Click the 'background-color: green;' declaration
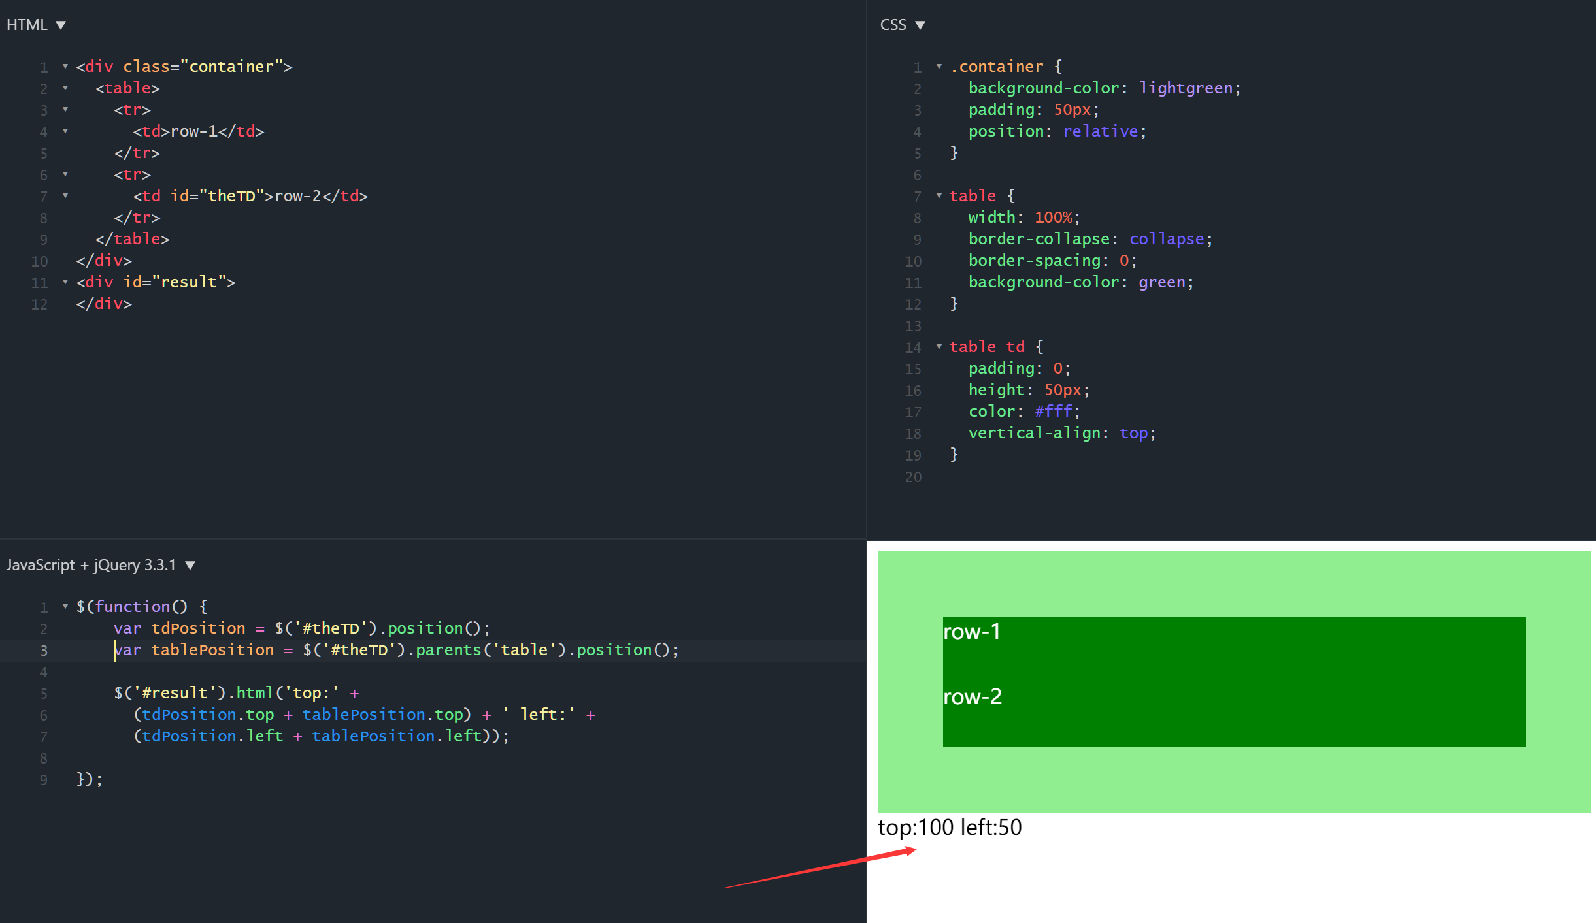Screen dimensions: 1596x923 pos(1081,282)
